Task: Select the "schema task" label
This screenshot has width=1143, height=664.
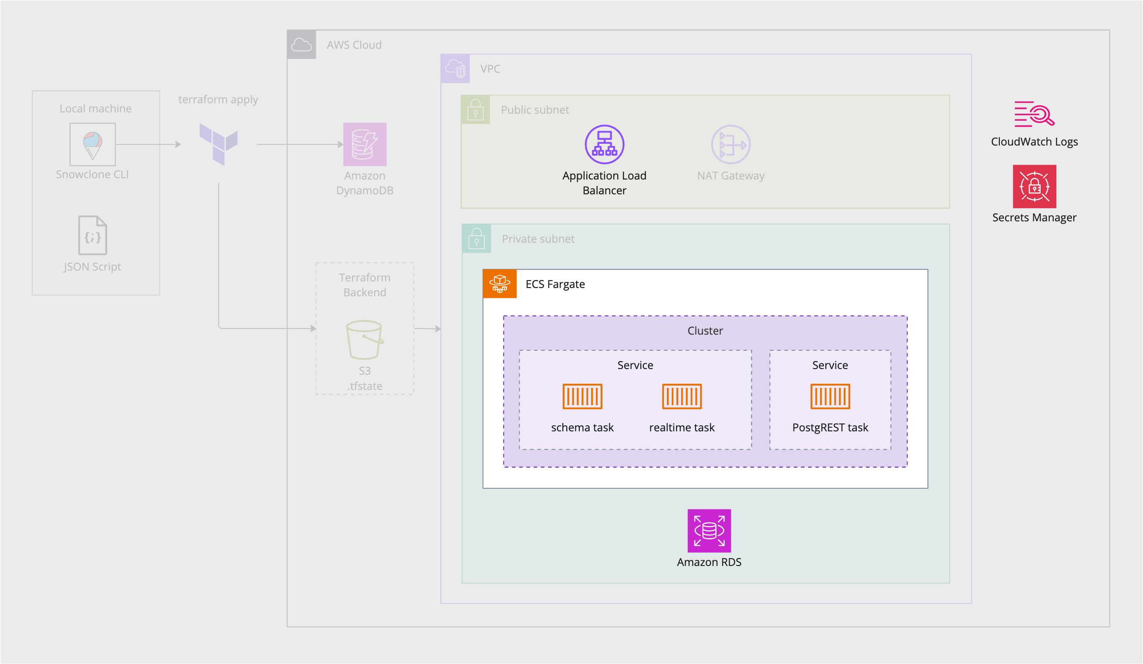Action: [x=582, y=427]
